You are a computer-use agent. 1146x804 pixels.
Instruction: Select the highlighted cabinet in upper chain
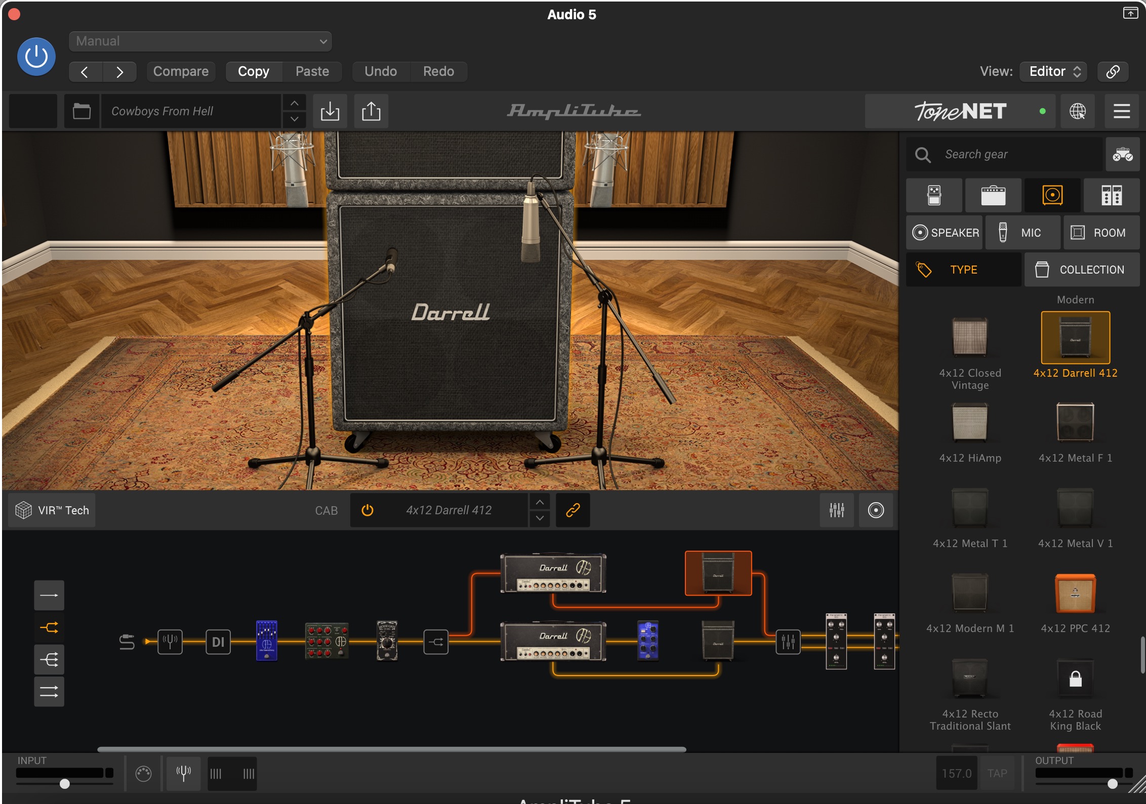tap(718, 573)
